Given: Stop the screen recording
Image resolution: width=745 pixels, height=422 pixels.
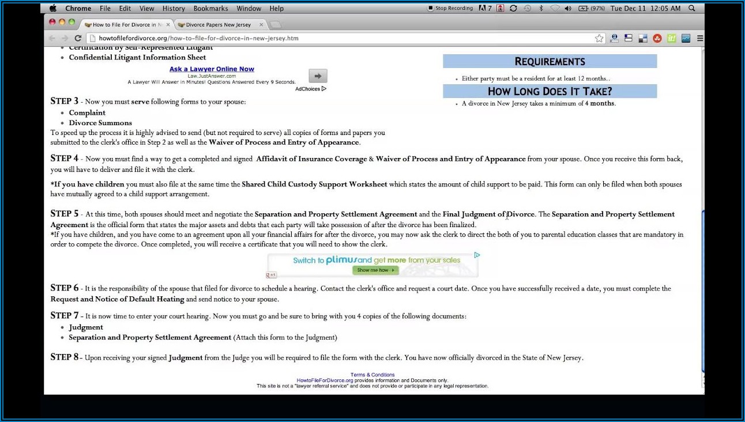Looking at the screenshot, I should click(450, 9).
